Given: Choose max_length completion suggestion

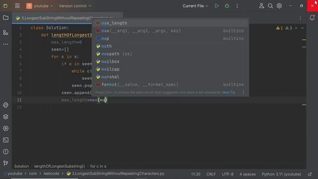Looking at the screenshot, I should click(170, 23).
